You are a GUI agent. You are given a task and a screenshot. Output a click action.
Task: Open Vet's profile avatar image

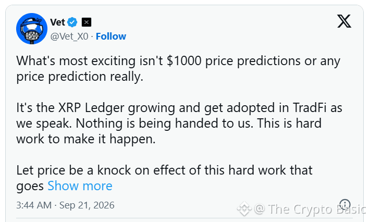(32, 29)
